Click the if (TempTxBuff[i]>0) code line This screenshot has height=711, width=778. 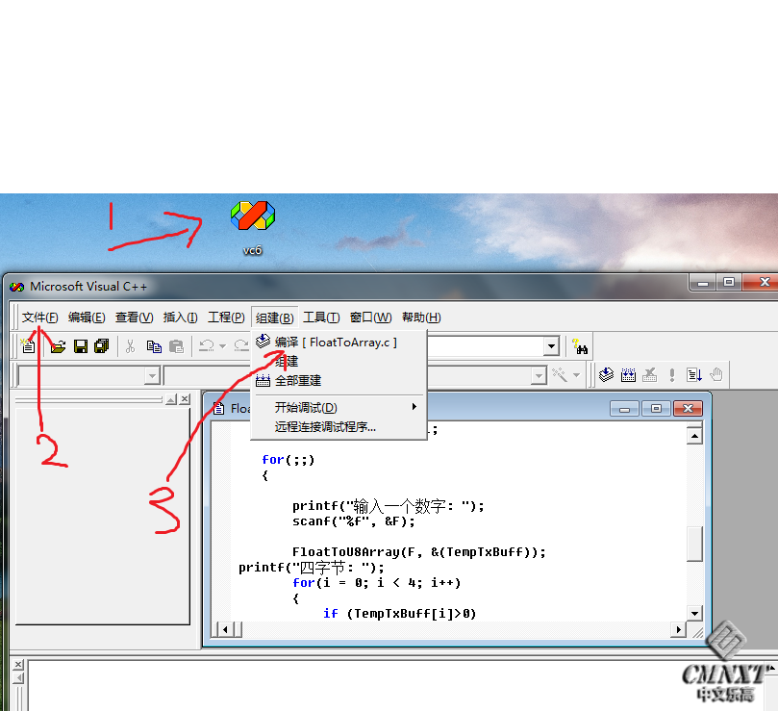click(x=399, y=614)
